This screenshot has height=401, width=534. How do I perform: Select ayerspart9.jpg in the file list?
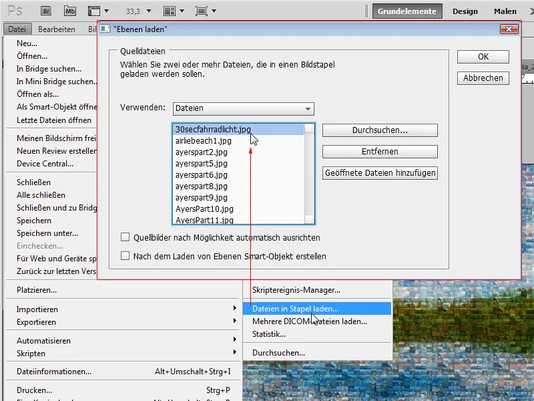click(238, 197)
